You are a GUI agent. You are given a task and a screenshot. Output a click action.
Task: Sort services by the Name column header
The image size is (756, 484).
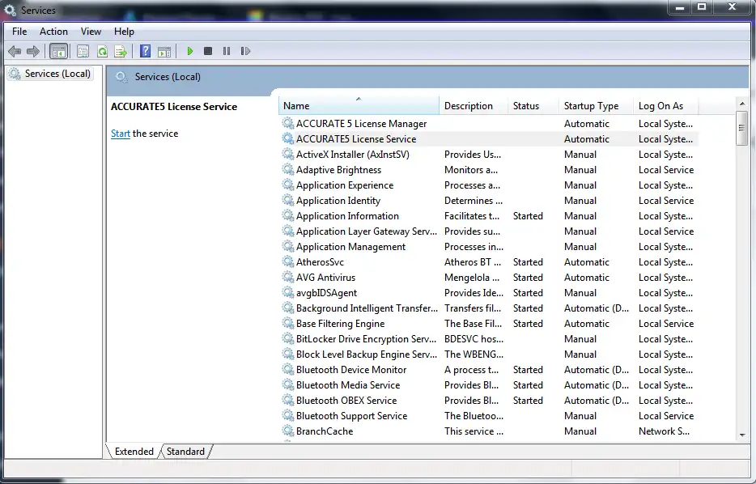coord(359,105)
